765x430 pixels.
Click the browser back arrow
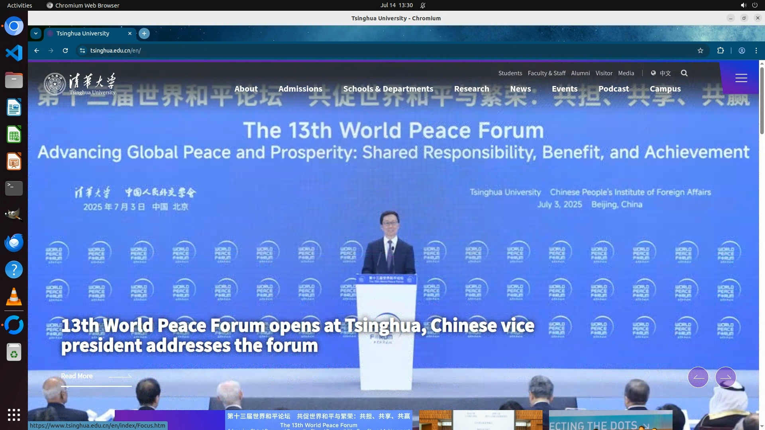[37, 51]
